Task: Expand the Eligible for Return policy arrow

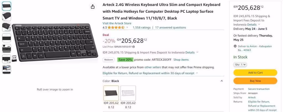Action: [197, 73]
